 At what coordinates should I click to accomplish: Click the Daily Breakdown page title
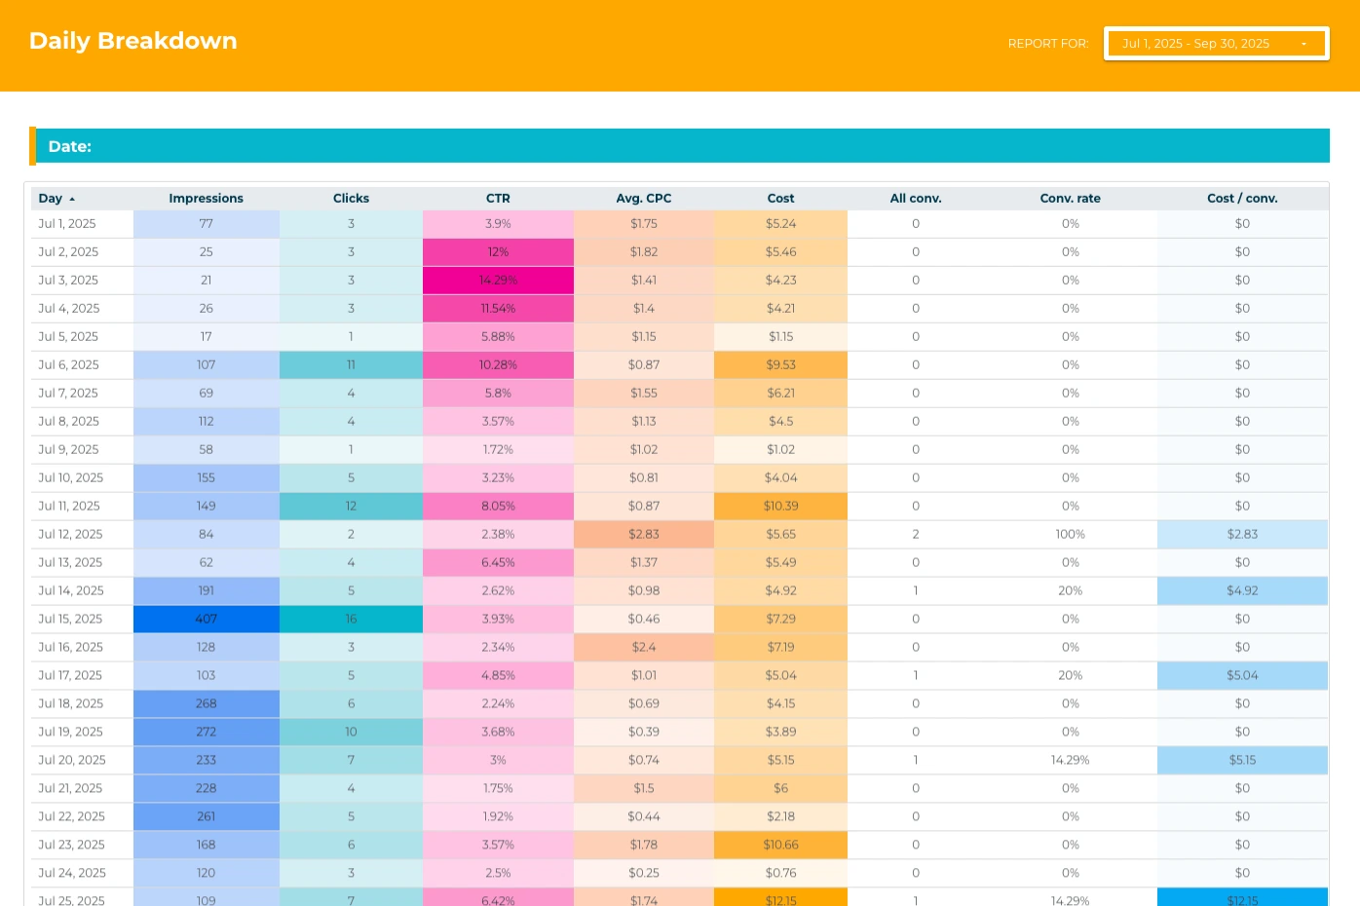133,41
